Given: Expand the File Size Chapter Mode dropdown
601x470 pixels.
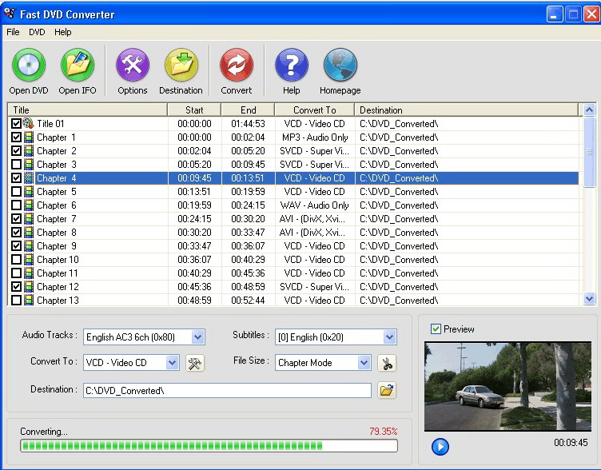Looking at the screenshot, I should (364, 363).
